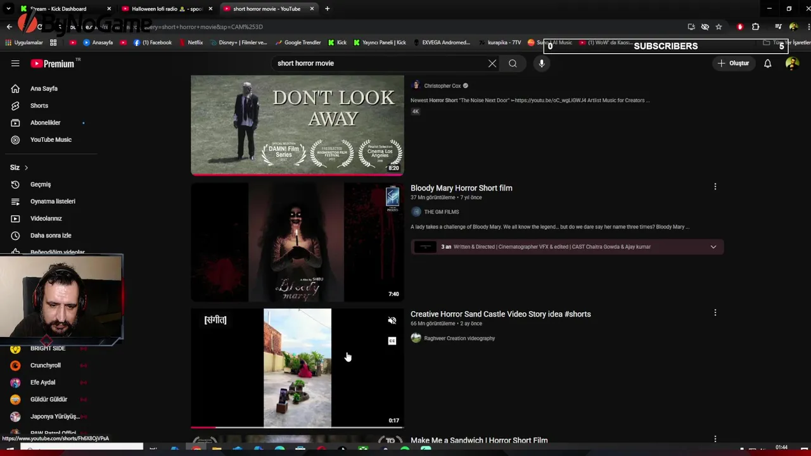Open Japonya Yürüyüş channel in sidebar
Image resolution: width=811 pixels, height=456 pixels.
[x=54, y=417]
